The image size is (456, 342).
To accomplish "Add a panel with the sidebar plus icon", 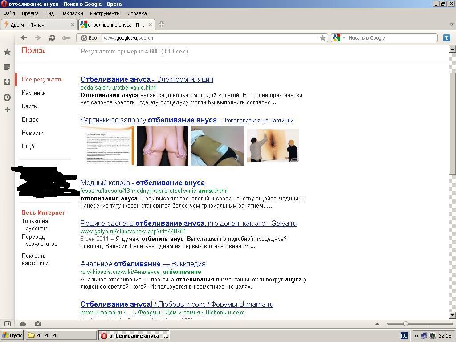I will [x=7, y=110].
